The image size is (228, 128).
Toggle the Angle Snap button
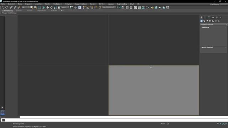88,7
